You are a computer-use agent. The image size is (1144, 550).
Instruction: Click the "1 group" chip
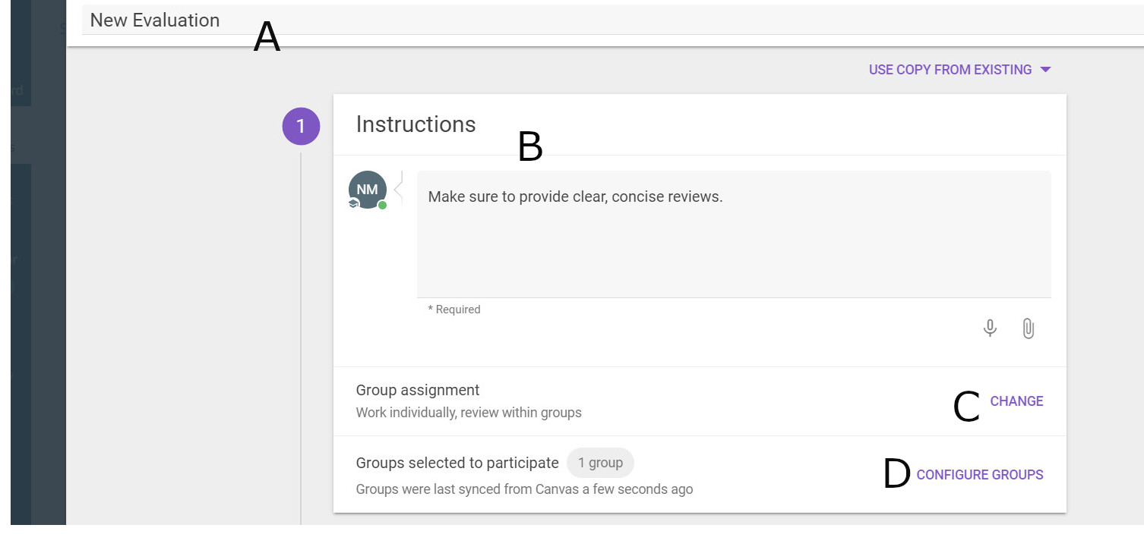(600, 463)
